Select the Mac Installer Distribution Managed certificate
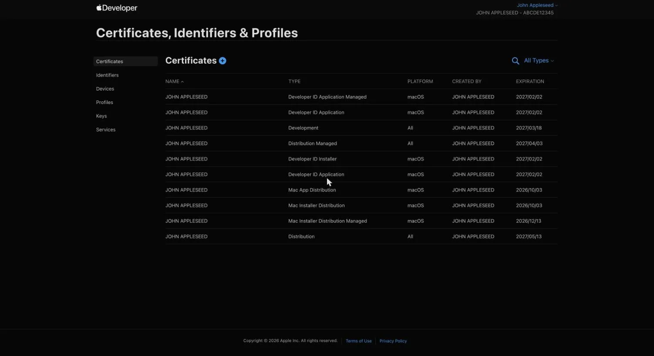Viewport: 654px width, 356px height. pos(361,221)
